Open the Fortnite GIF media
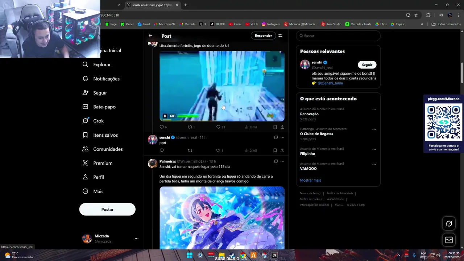Screen dimensions: 464x261 (222, 86)
